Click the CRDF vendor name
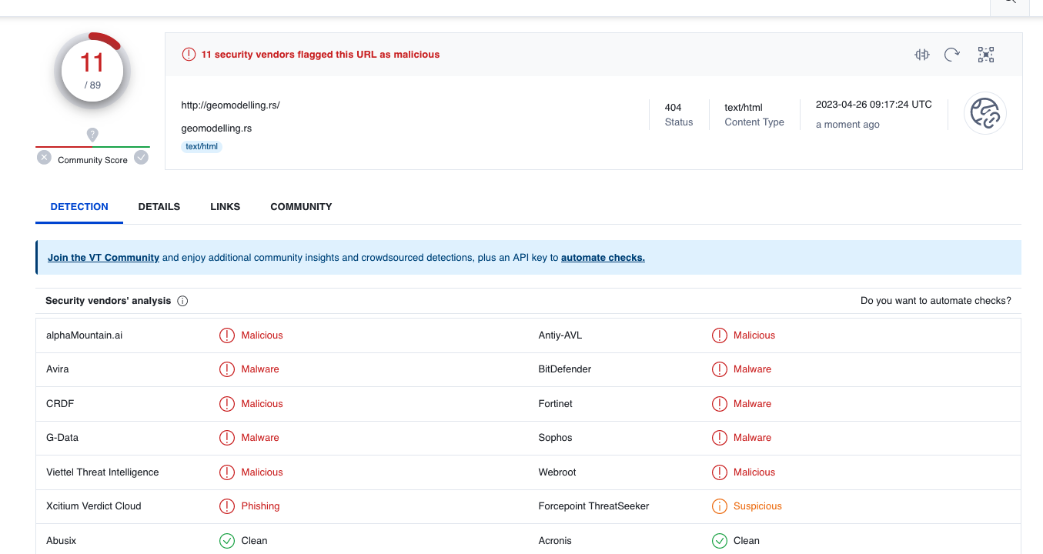The height and width of the screenshot is (554, 1043). tap(60, 404)
